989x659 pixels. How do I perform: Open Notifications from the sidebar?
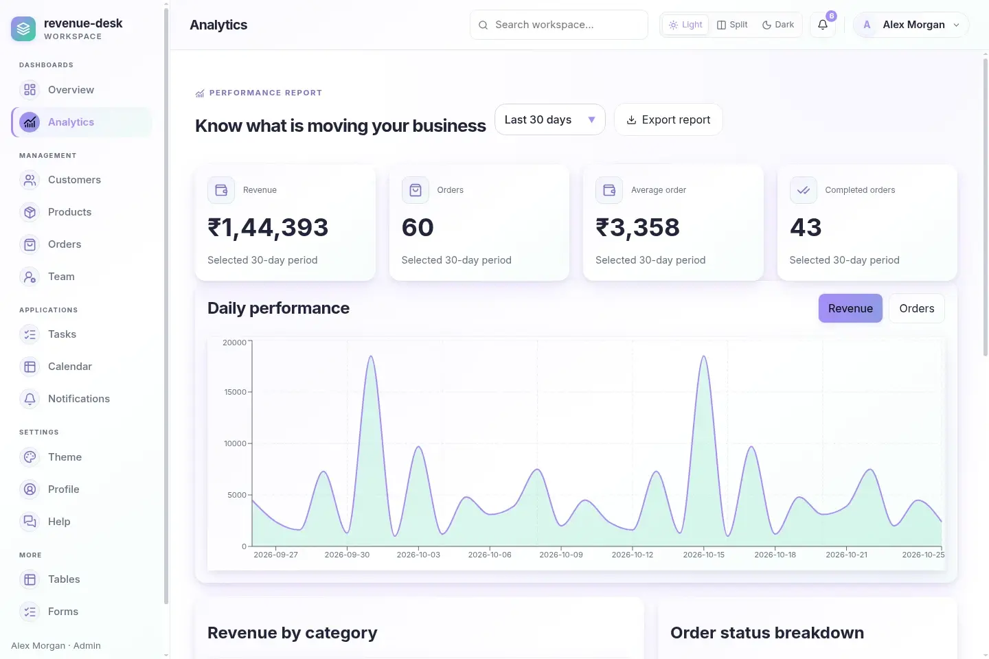coord(82,399)
